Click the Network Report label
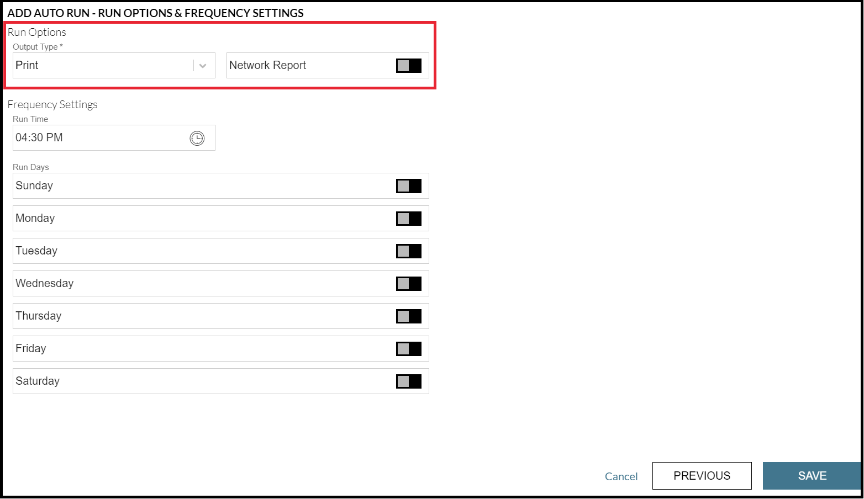 click(x=267, y=65)
